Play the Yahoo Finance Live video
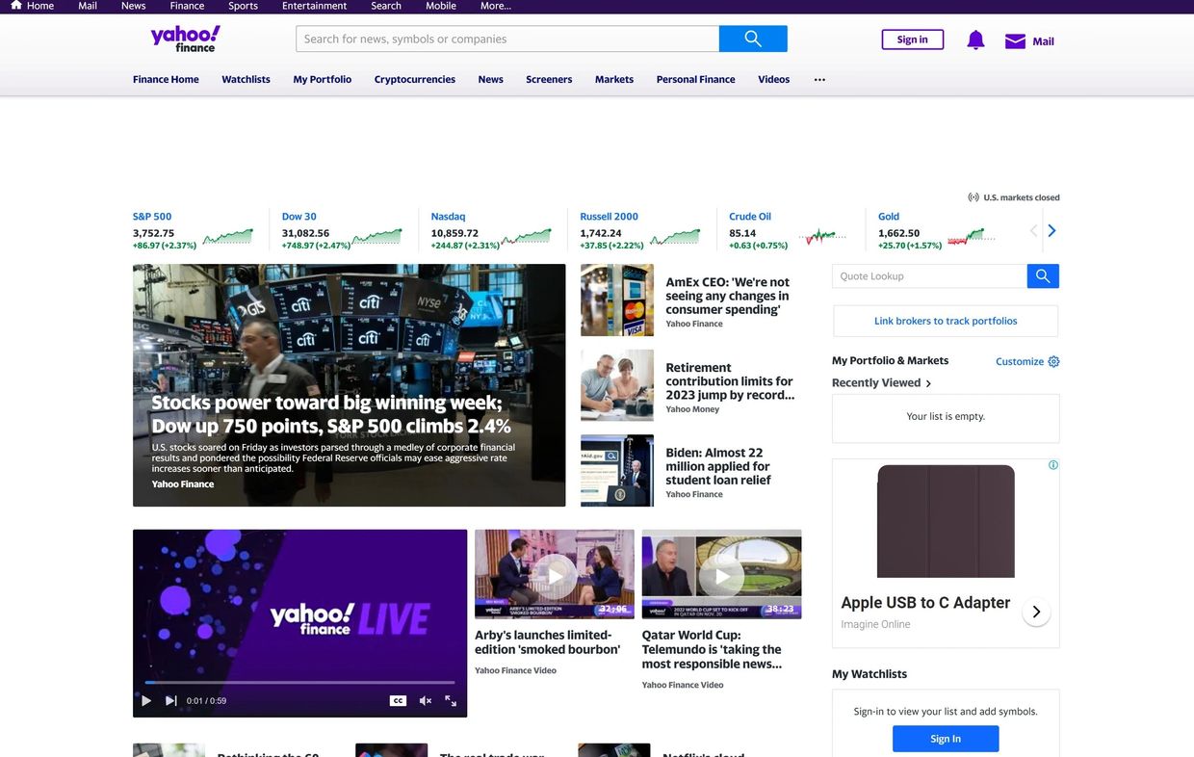This screenshot has height=757, width=1194. pos(146,701)
